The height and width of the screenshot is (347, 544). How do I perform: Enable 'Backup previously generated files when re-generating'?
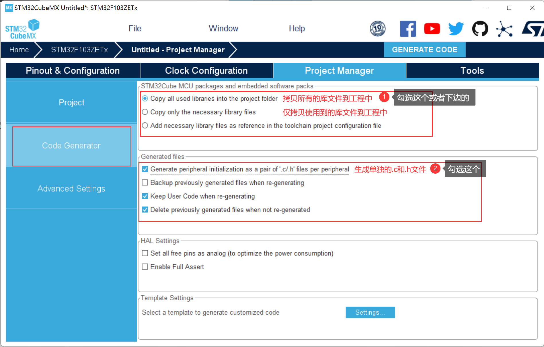click(x=145, y=183)
